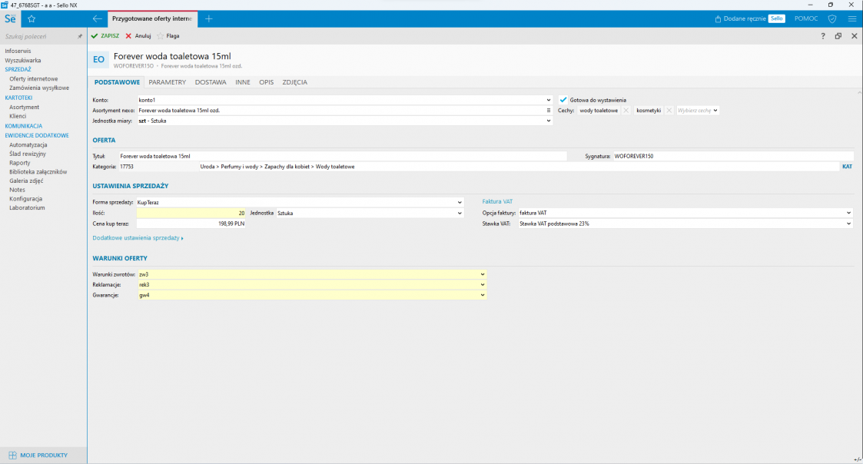Click the 'Cena kup teraz' price field
Image resolution: width=863 pixels, height=464 pixels.
(191, 224)
